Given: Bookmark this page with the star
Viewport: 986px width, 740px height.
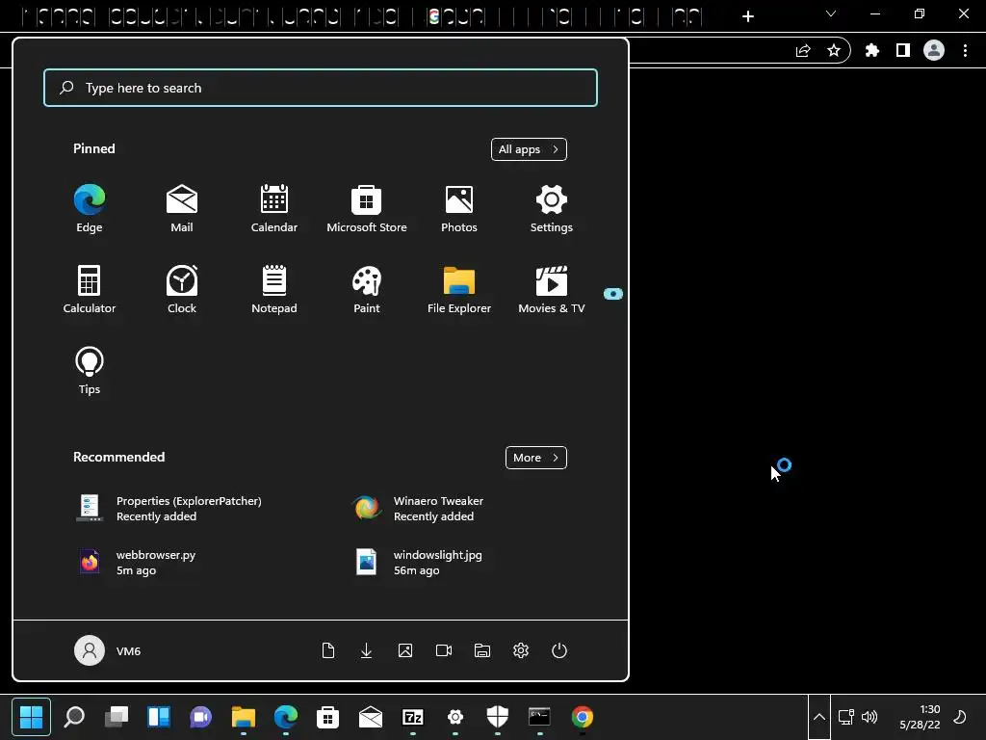Looking at the screenshot, I should tap(834, 50).
